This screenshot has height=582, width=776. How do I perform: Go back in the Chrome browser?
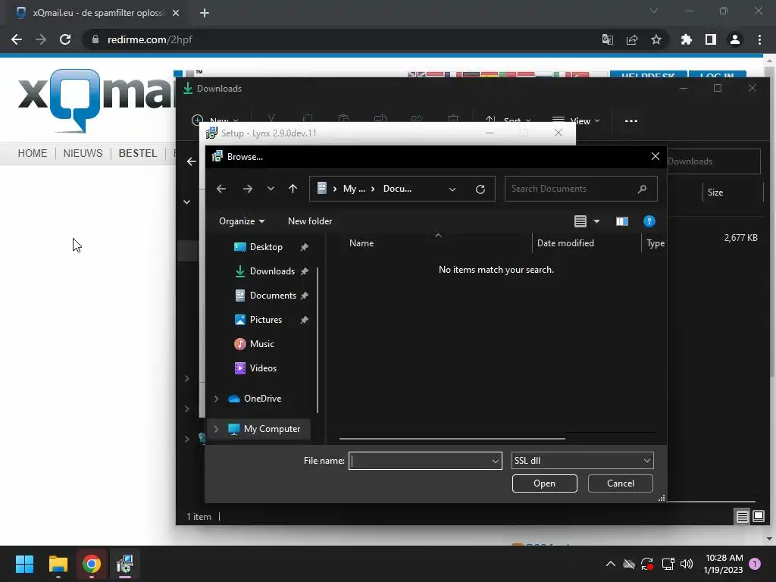pos(17,39)
